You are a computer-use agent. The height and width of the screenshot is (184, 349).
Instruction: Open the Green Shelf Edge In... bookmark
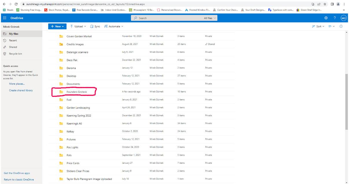click(x=309, y=10)
